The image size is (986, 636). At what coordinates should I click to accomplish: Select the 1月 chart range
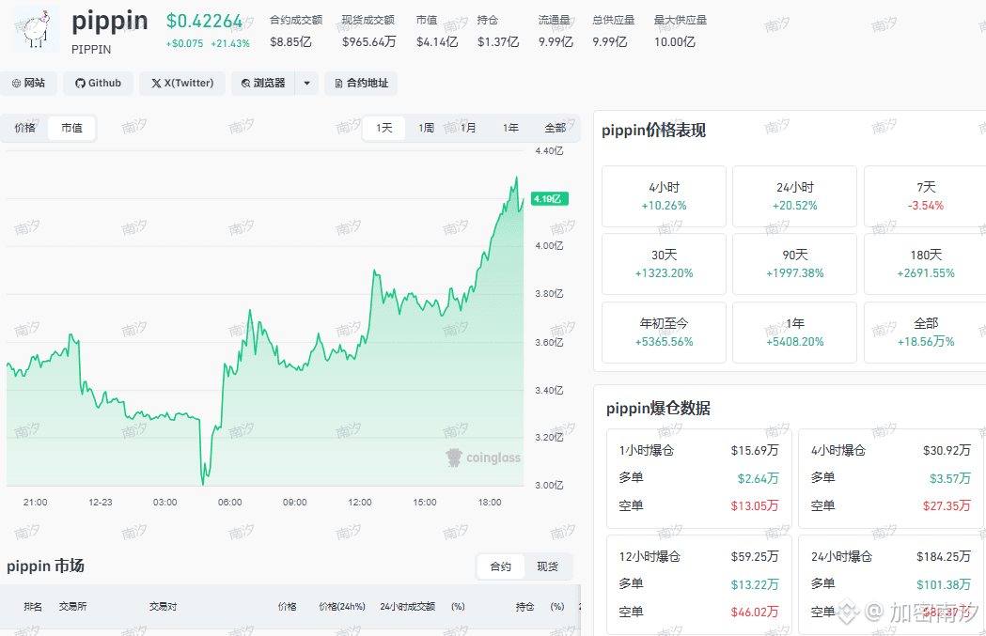point(468,128)
